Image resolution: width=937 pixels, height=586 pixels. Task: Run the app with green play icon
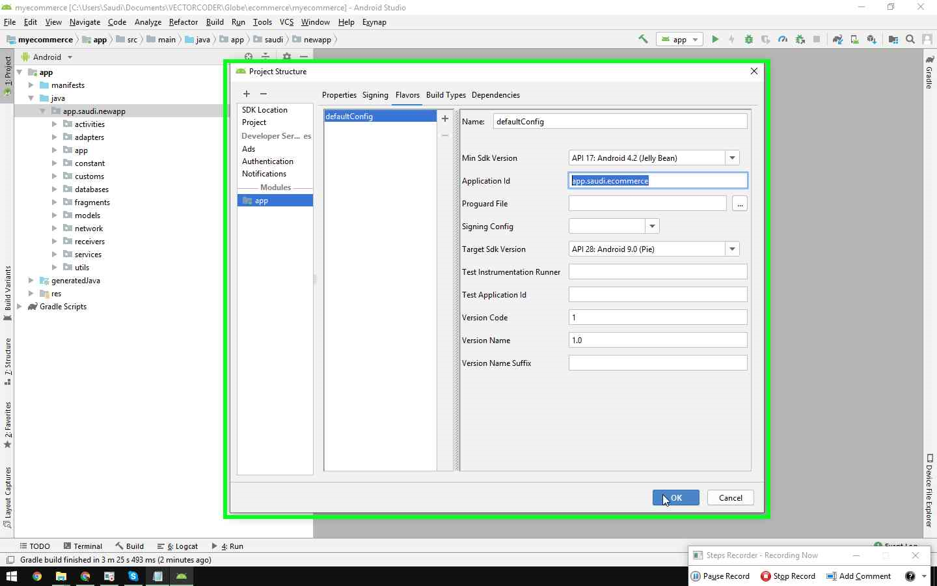(x=715, y=39)
